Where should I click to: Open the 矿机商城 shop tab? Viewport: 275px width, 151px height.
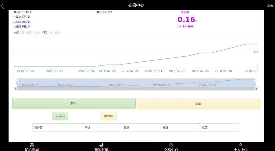pos(32,148)
